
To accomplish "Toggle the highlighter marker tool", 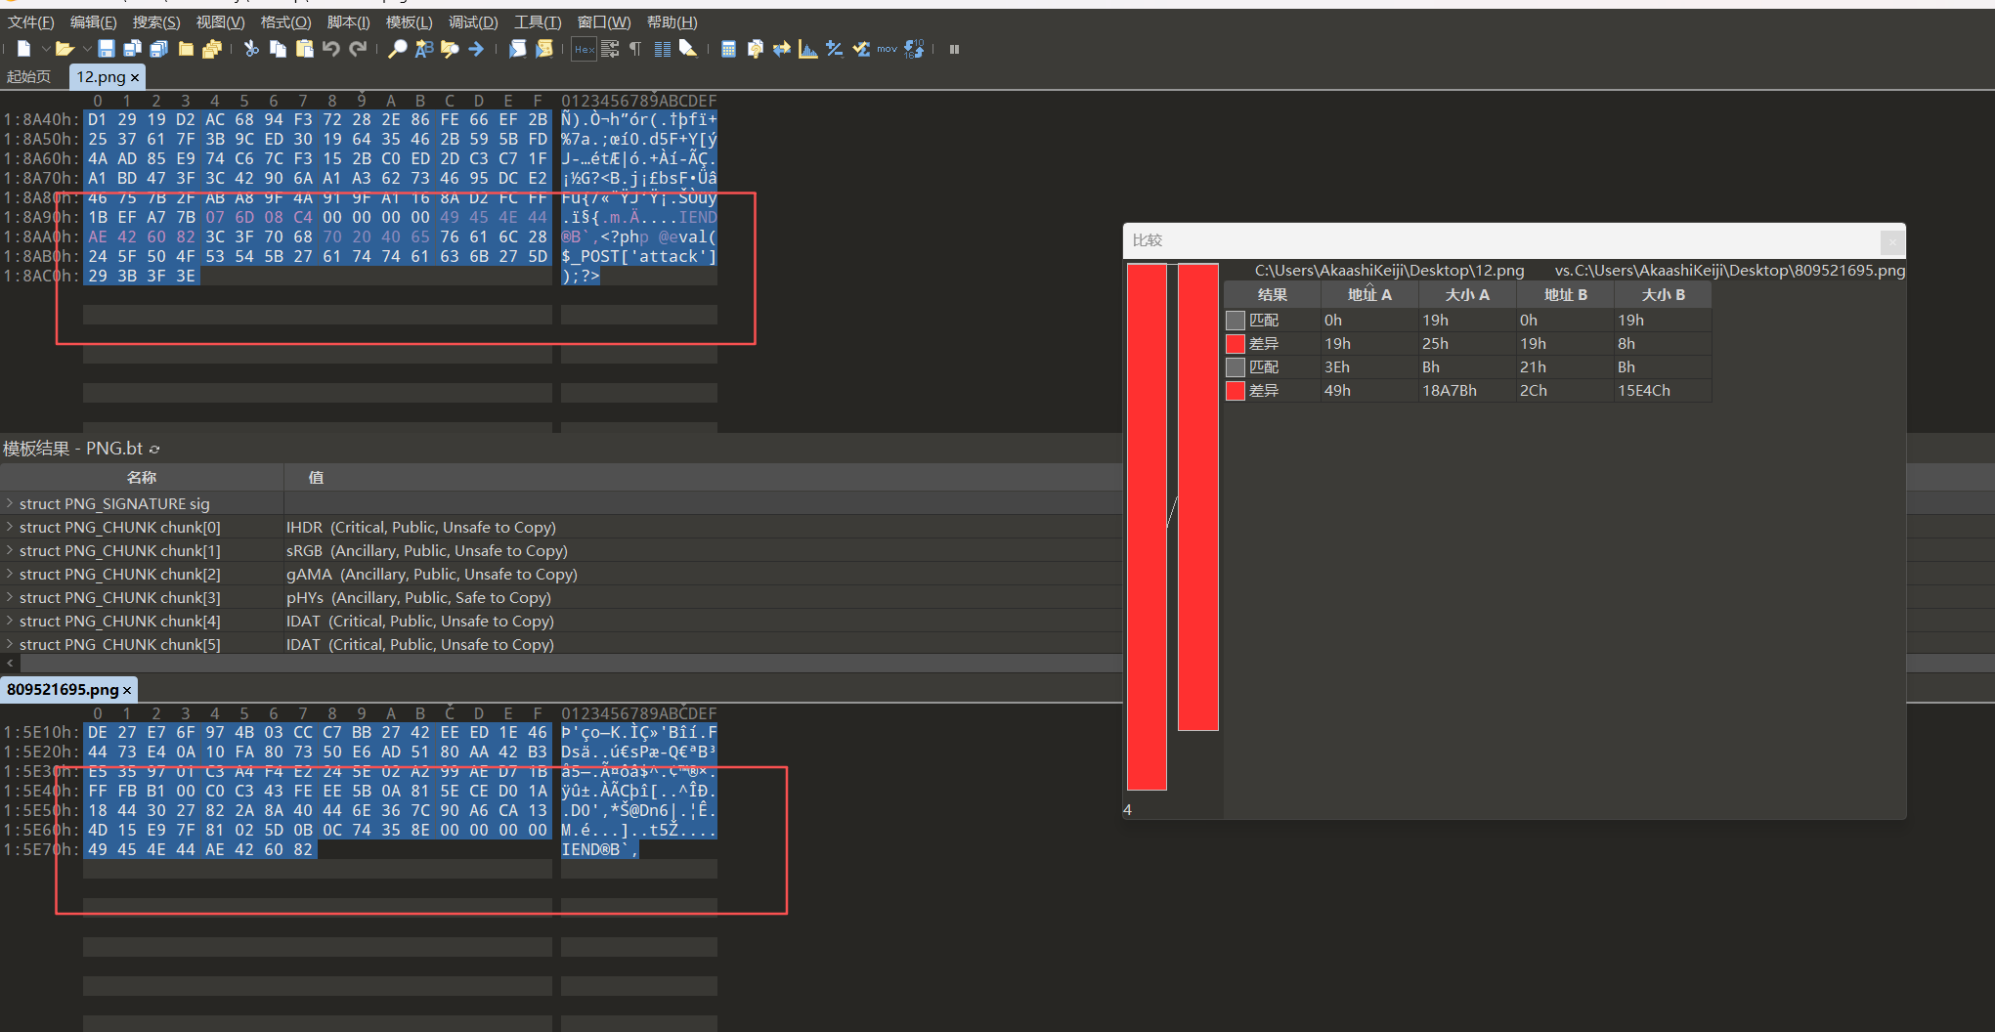I will 688,49.
